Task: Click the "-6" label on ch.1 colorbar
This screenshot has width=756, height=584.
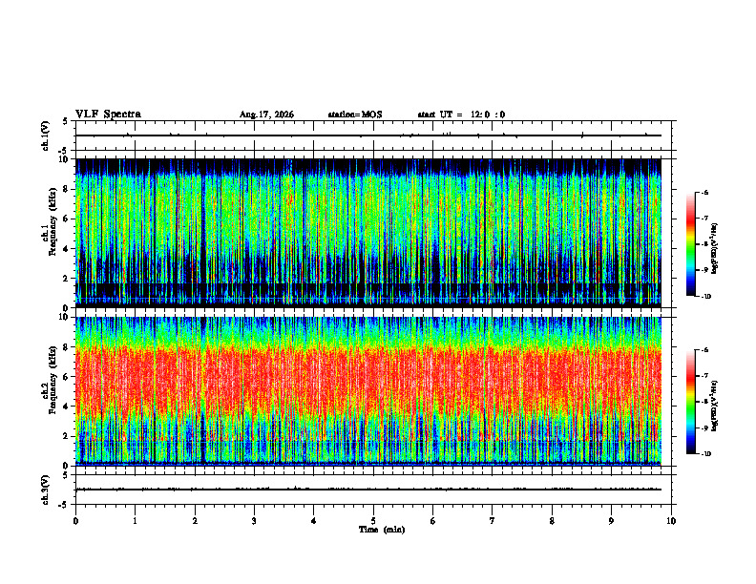Action: pos(705,192)
